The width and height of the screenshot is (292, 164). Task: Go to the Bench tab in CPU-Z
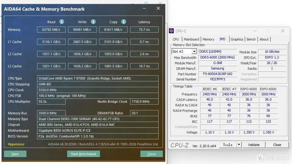click(x=251, y=39)
